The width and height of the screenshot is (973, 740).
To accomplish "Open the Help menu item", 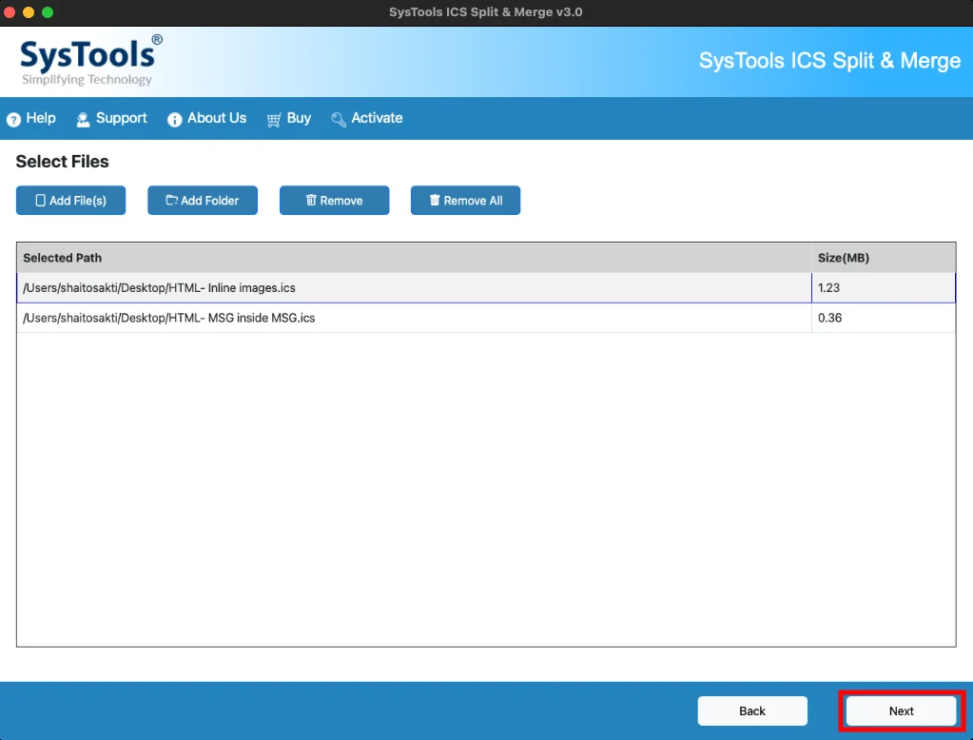I will 31,119.
